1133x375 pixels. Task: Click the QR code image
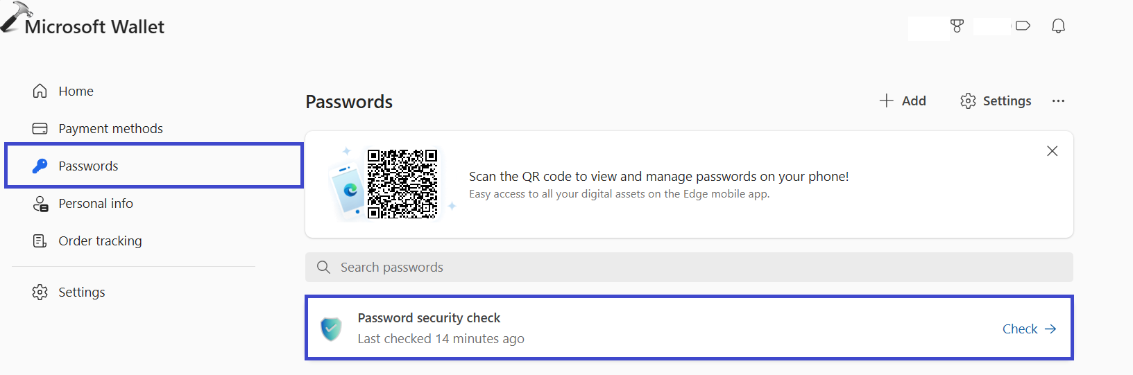pyautogui.click(x=402, y=184)
